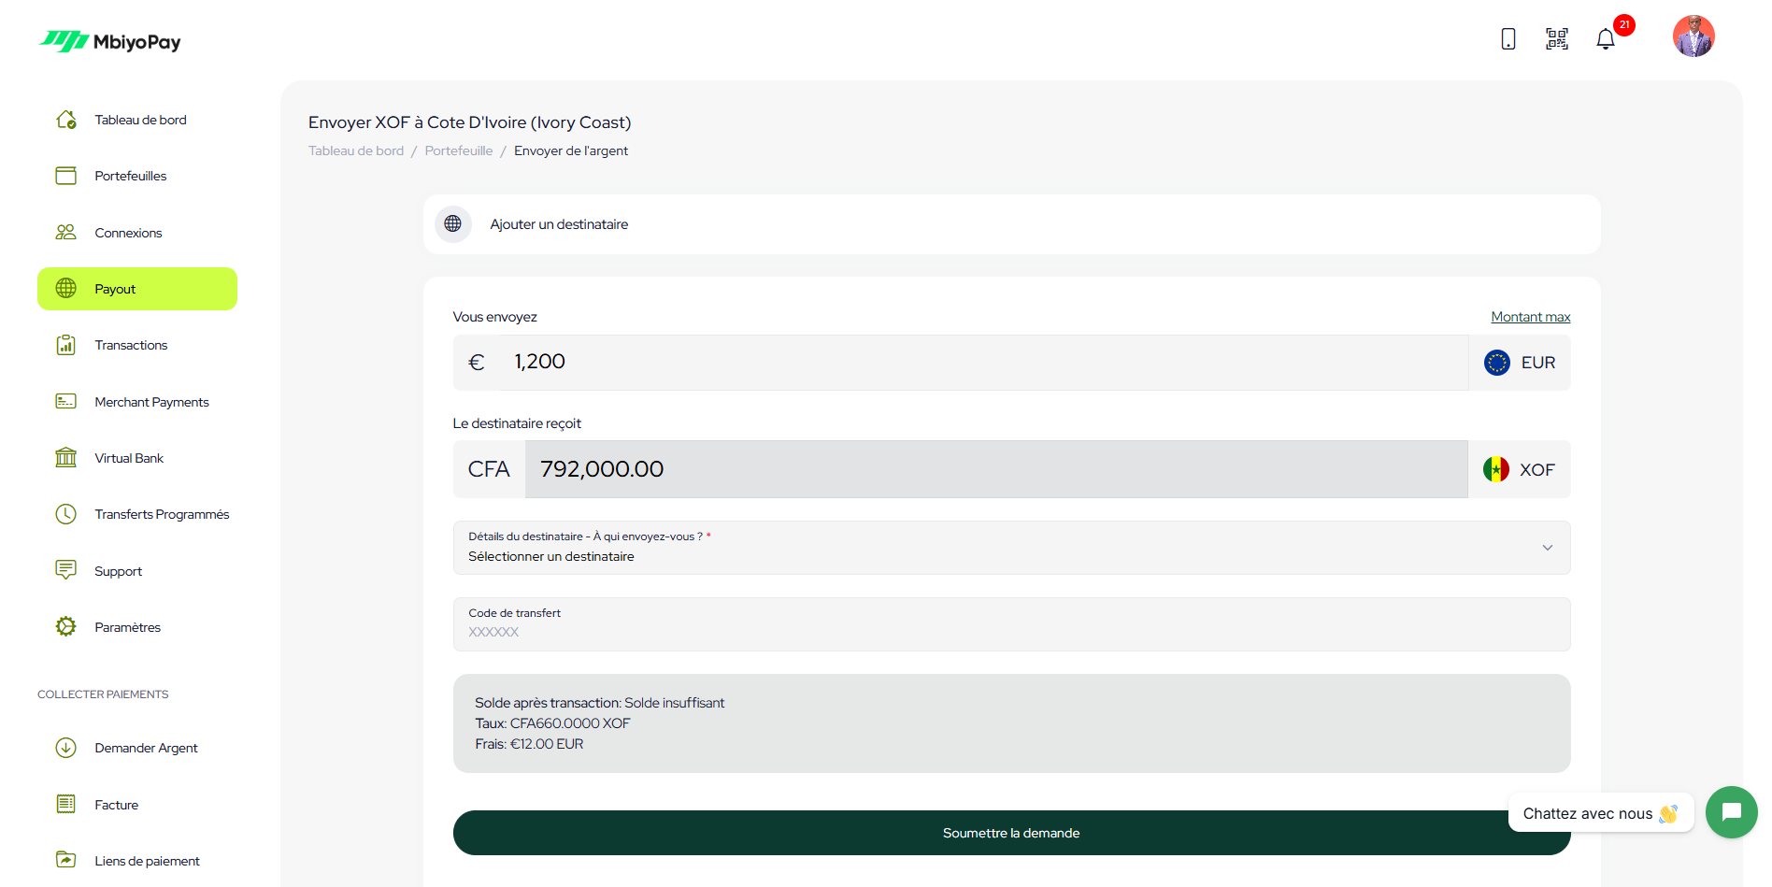This screenshot has height=887, width=1772.
Task: Navigate to Portefeuille breadcrumb link
Action: click(458, 150)
